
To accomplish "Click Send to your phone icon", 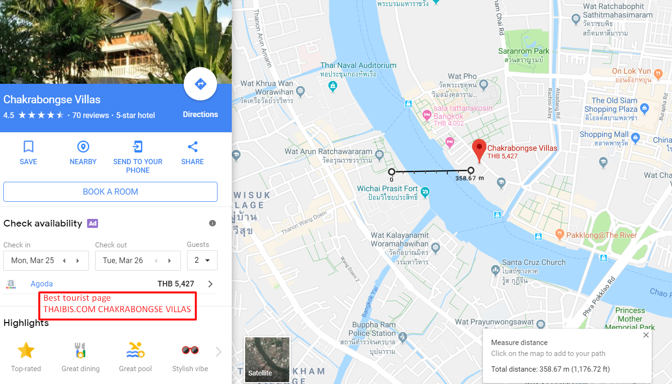I will [x=138, y=147].
